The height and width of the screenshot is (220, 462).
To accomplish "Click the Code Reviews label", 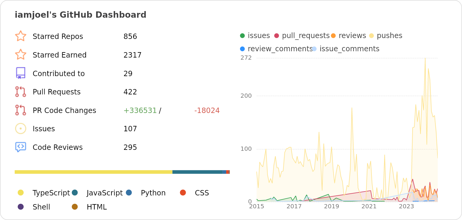I will (58, 147).
